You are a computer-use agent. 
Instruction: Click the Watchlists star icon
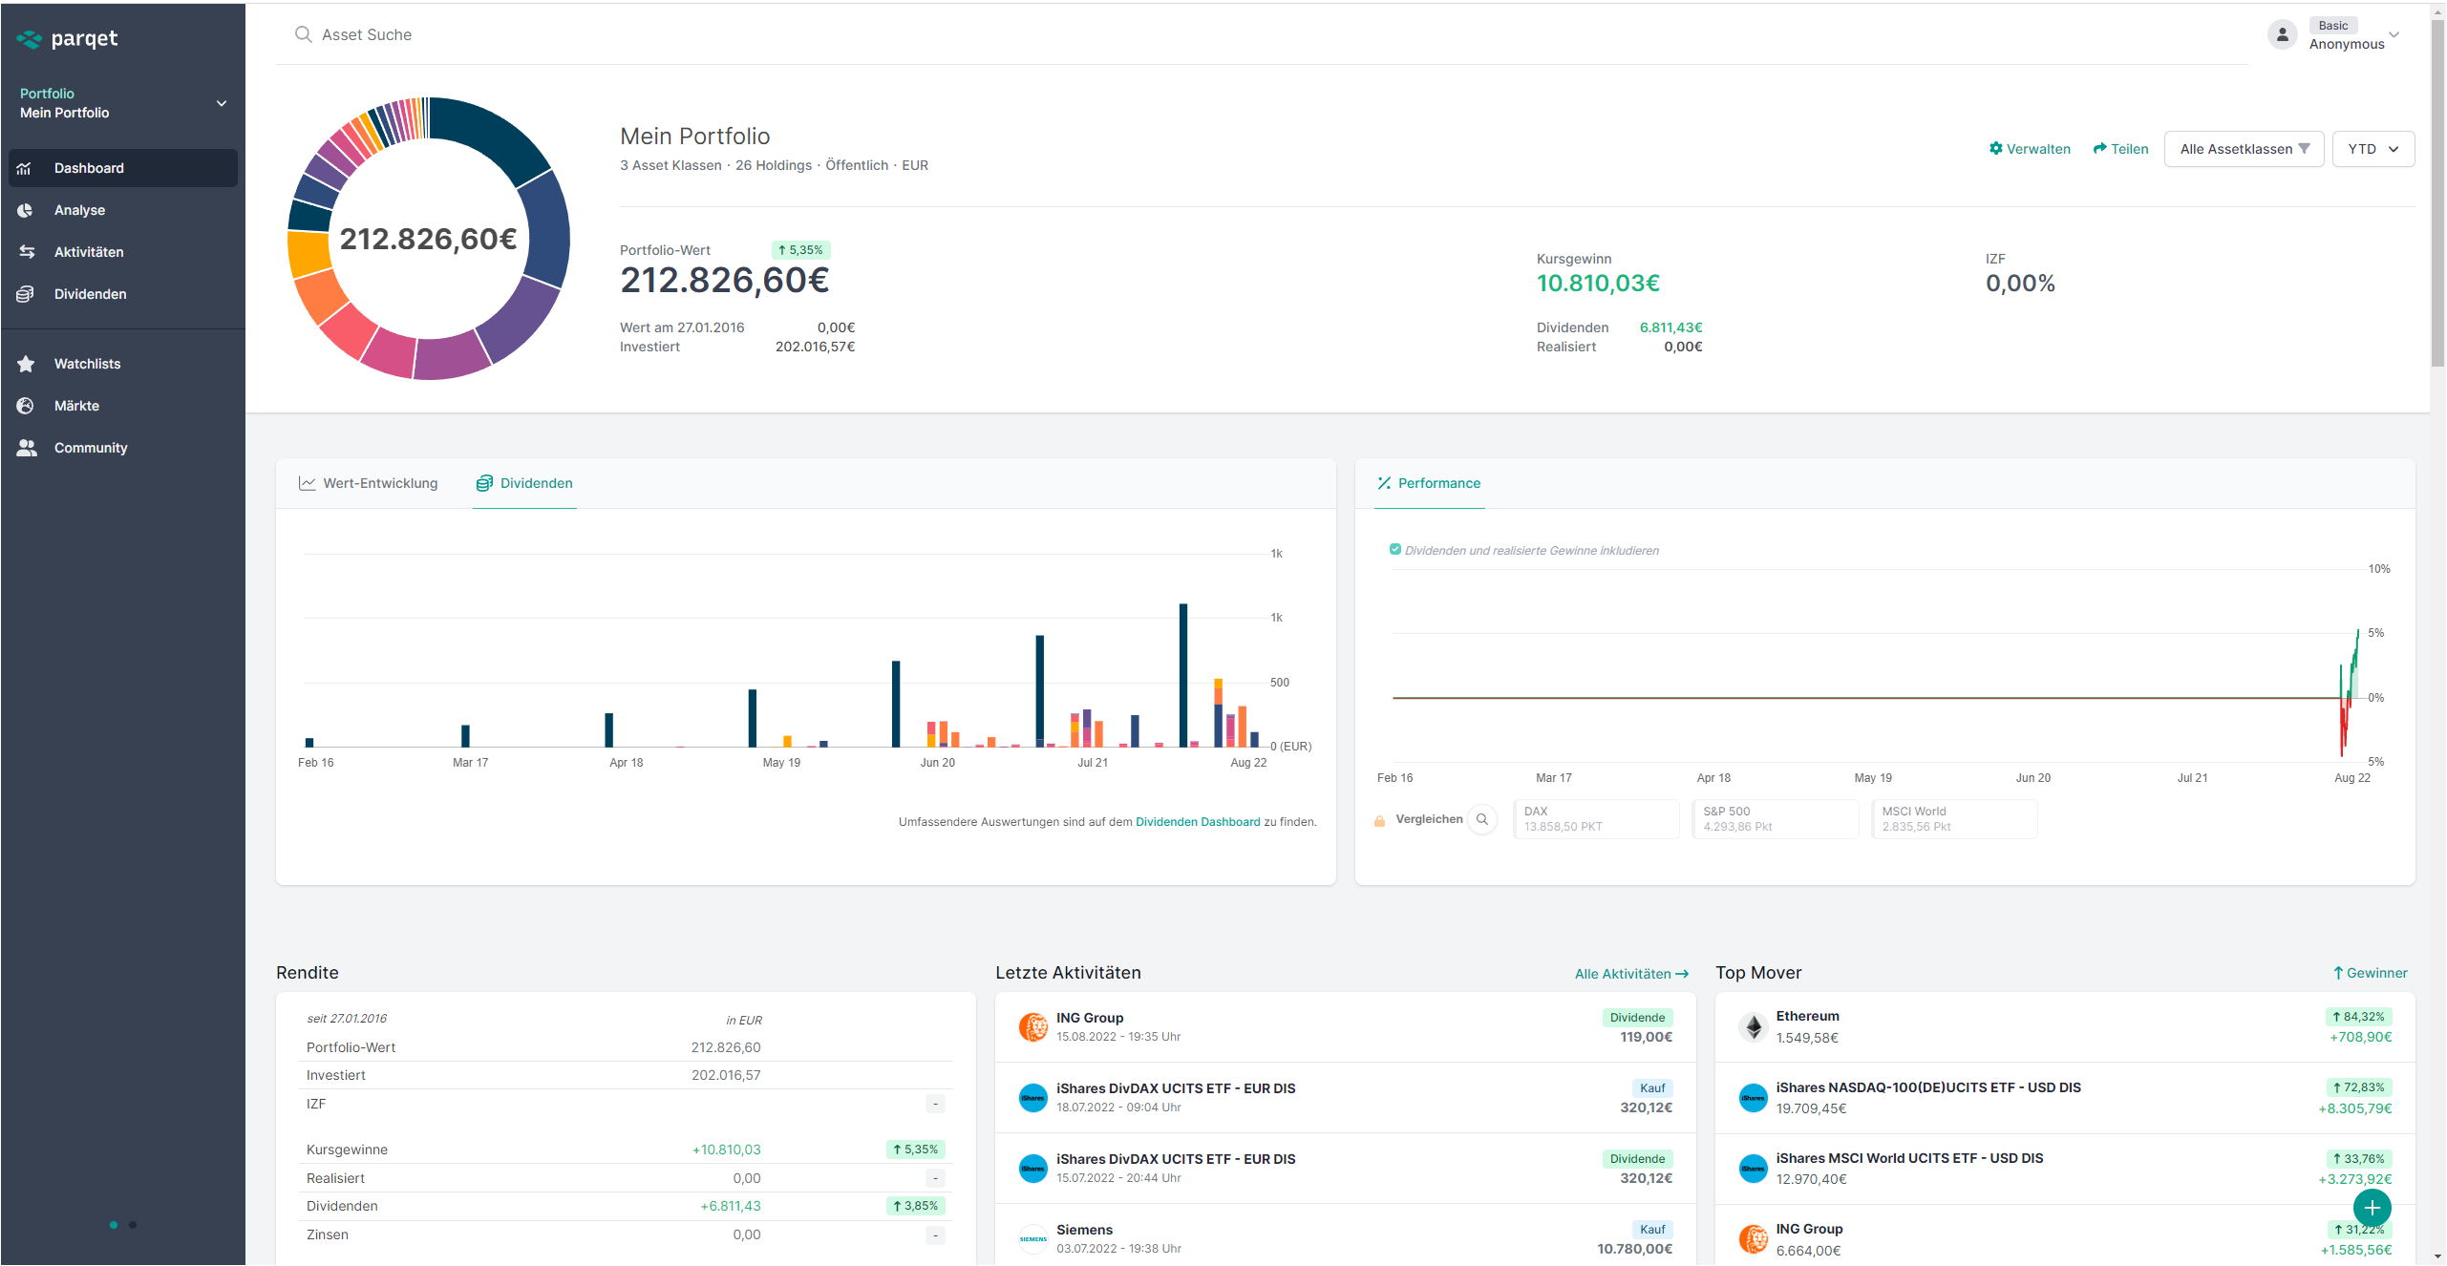click(x=26, y=364)
